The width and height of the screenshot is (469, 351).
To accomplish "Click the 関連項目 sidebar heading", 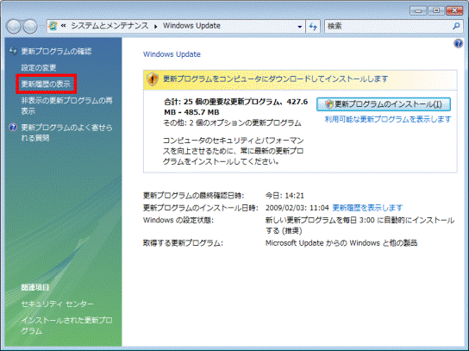I will (35, 287).
